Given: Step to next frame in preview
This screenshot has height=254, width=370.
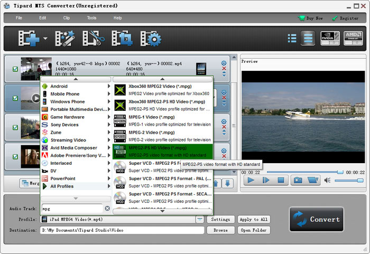Looking at the screenshot, I should (x=266, y=181).
